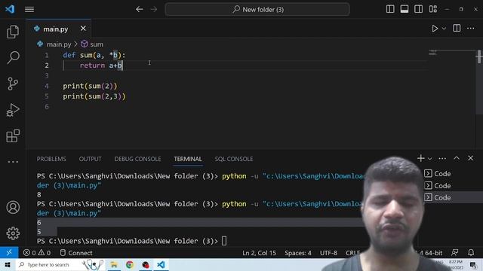Open the Manage gear menu
Screen dimensions: 483x271
click(x=13, y=233)
